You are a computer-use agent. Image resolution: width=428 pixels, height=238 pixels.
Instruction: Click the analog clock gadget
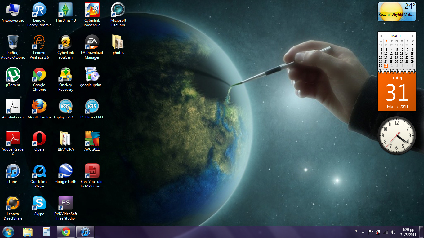397,135
